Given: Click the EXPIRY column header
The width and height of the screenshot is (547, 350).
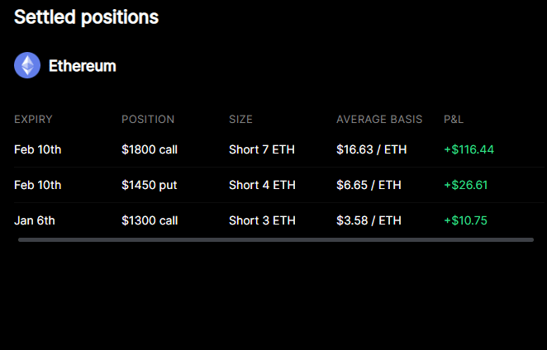Looking at the screenshot, I should pos(33,119).
